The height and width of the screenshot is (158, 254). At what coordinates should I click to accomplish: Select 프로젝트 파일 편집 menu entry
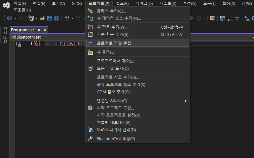click(x=138, y=43)
